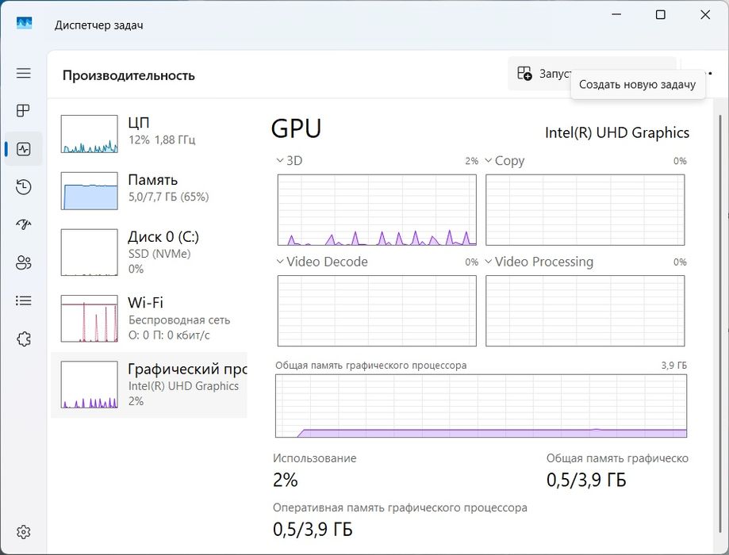
Task: Open the Services puzzle-piece sidebar icon
Action: [24, 339]
